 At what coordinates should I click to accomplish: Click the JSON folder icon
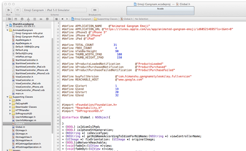(x=13, y=100)
